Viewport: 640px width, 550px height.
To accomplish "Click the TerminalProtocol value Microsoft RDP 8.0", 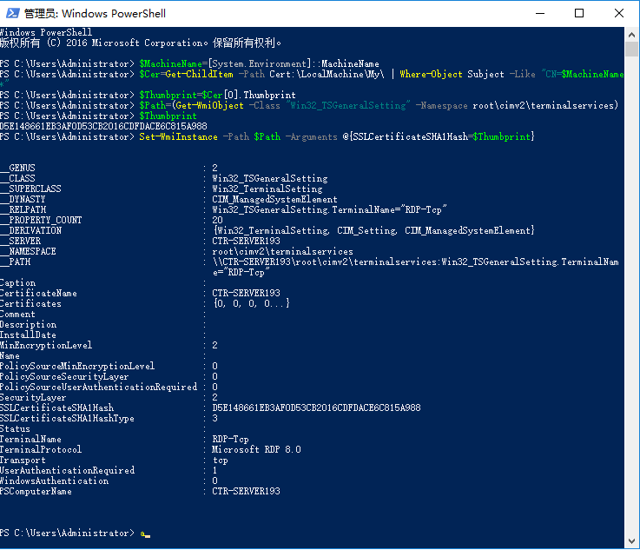I will tap(256, 449).
